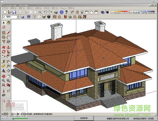The image size is (158, 121).
Task: Pick the Paint Bucket tool
Action: point(8,23)
